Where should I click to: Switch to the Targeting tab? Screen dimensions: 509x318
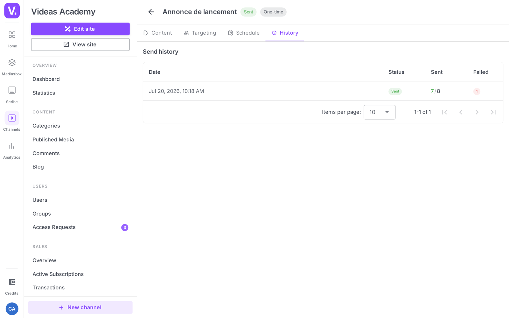tap(200, 33)
